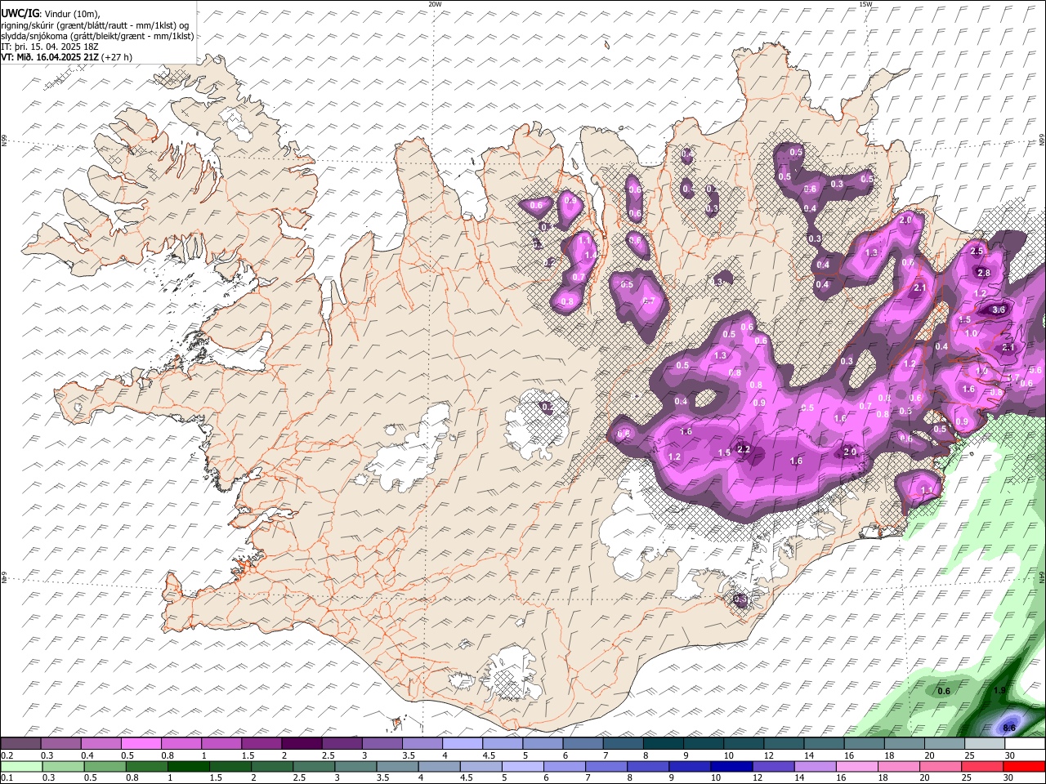This screenshot has width=1046, height=784.
Task: Click the rain legend swatch labeled 0.1
Action: (21, 766)
